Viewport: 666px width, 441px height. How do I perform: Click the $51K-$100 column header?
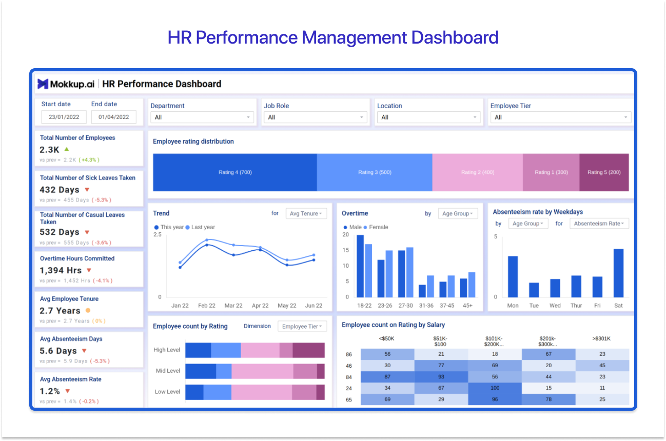click(x=441, y=342)
